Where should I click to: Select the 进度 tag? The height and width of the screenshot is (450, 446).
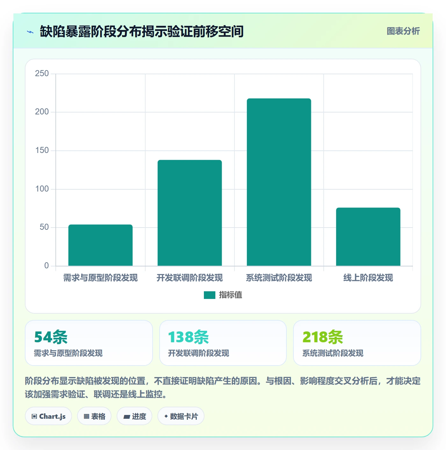[134, 416]
